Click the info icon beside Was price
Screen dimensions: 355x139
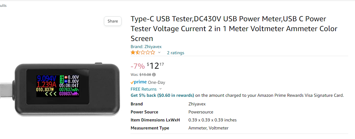pyautogui.click(x=154, y=75)
